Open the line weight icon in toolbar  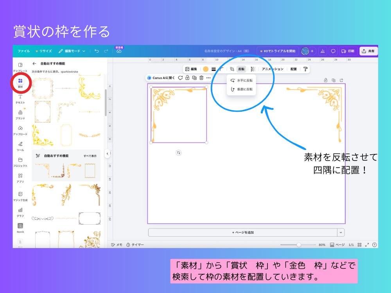click(213, 69)
